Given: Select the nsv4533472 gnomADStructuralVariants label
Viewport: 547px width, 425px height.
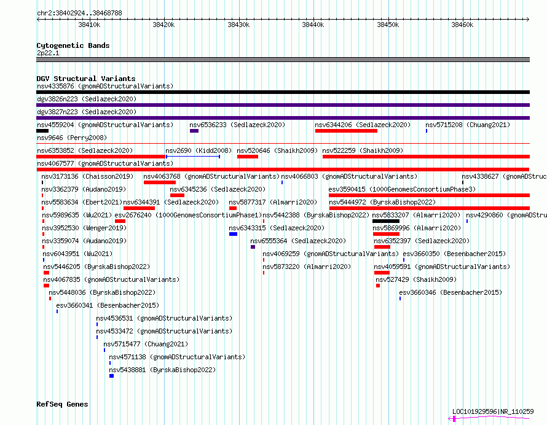Looking at the screenshot, I should (x=164, y=331).
